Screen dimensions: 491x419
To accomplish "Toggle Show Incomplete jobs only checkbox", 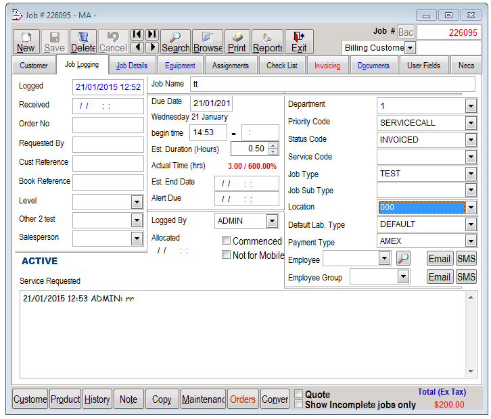I will [x=298, y=404].
